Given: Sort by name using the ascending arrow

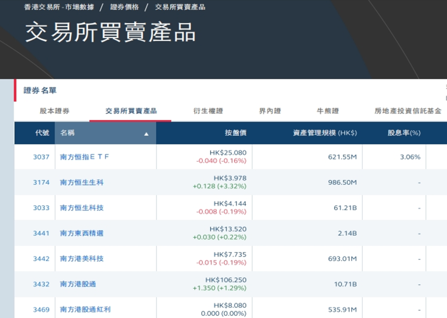Looking at the screenshot, I should 146,134.
